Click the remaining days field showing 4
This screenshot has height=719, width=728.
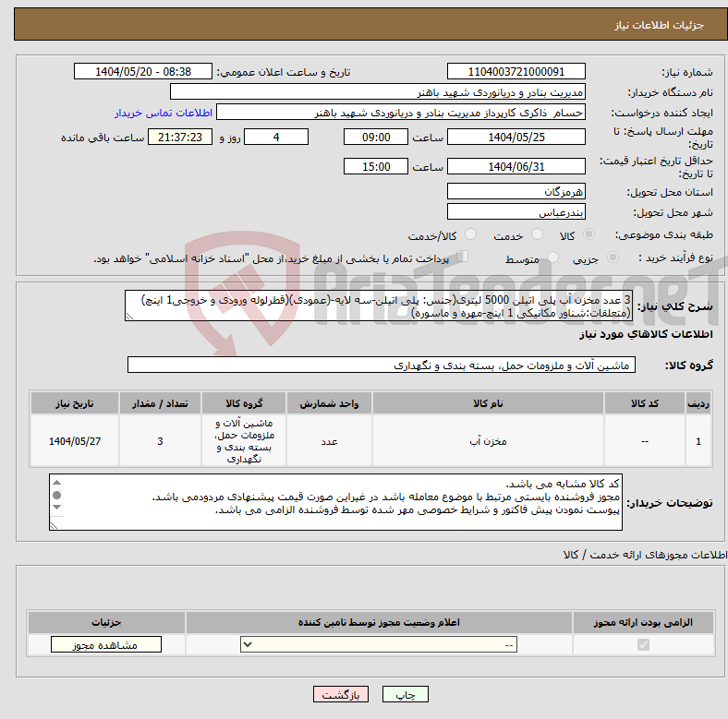coord(276,137)
